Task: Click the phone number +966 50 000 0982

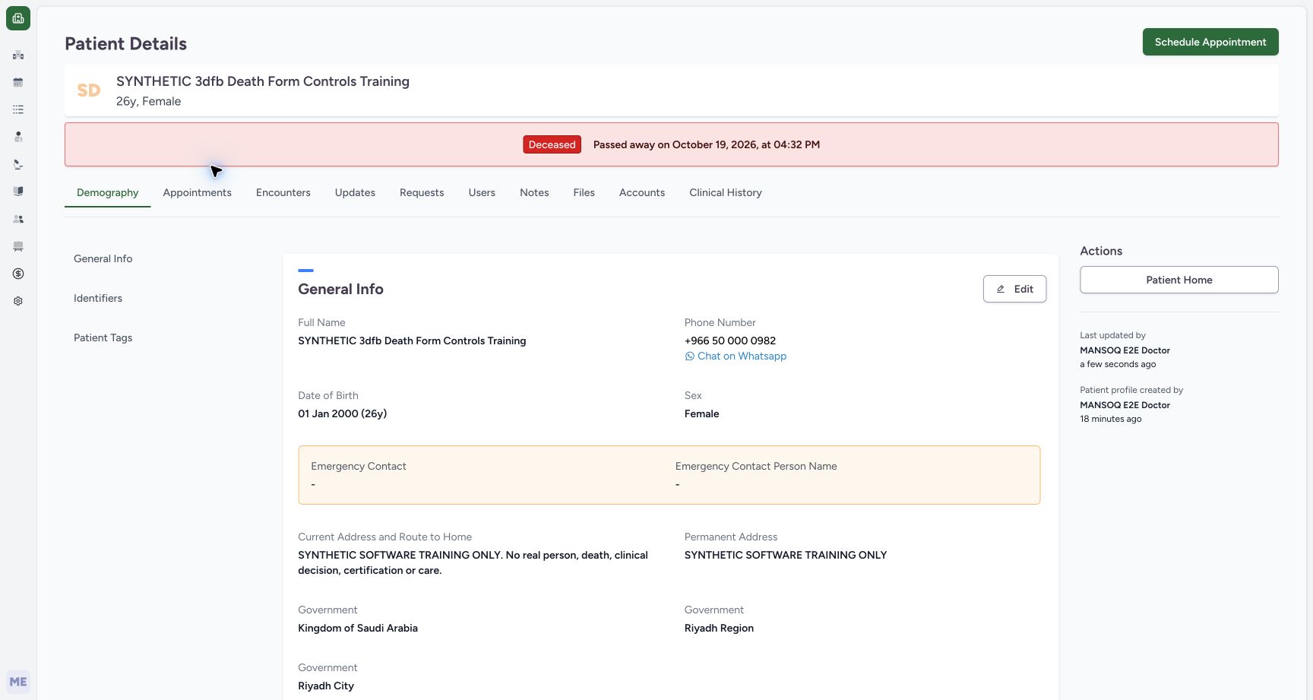Action: [730, 340]
